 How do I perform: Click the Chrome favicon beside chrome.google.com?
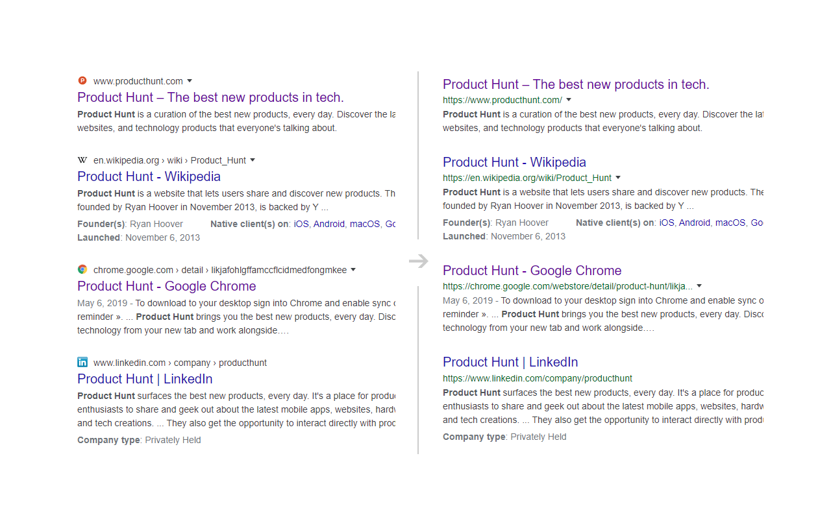pos(82,269)
